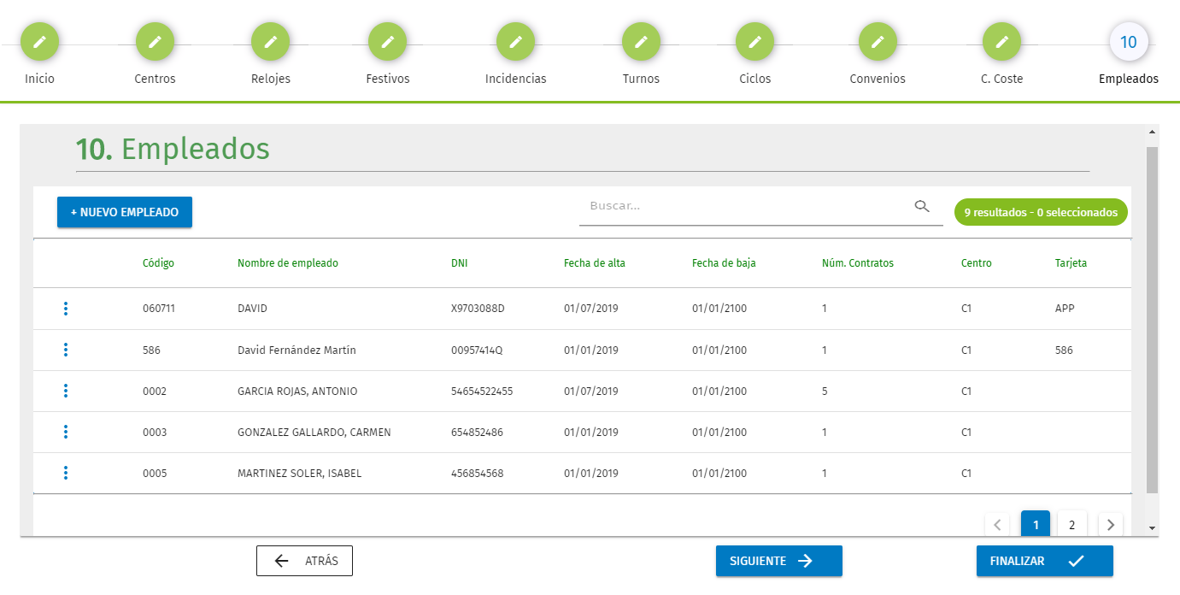
Task: Jump to page 2 of employees
Action: pos(1072,524)
